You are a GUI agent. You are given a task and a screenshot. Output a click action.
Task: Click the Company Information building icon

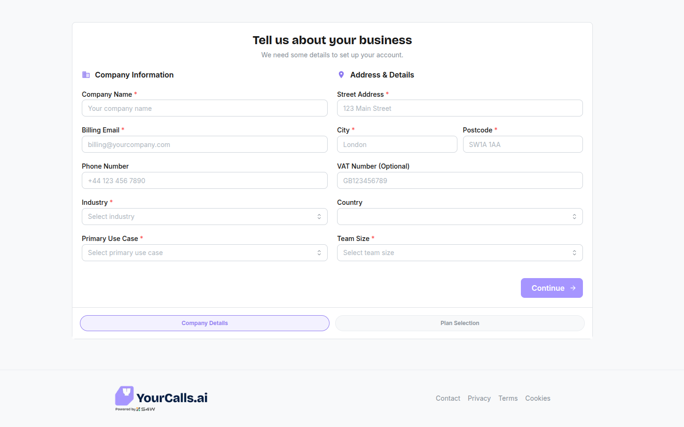pos(86,75)
